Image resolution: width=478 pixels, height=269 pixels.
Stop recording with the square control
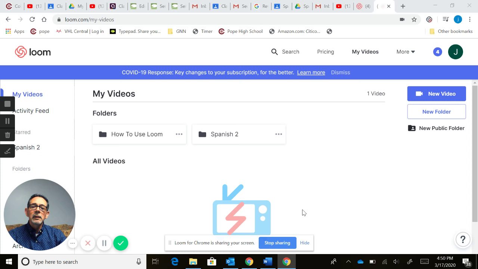click(7, 104)
